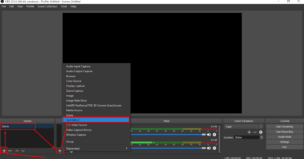This screenshot has width=304, height=159.
Task: Open the Help menu
Action: (x=73, y=6)
